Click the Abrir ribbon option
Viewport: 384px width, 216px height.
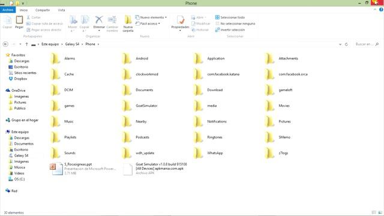tap(199, 17)
